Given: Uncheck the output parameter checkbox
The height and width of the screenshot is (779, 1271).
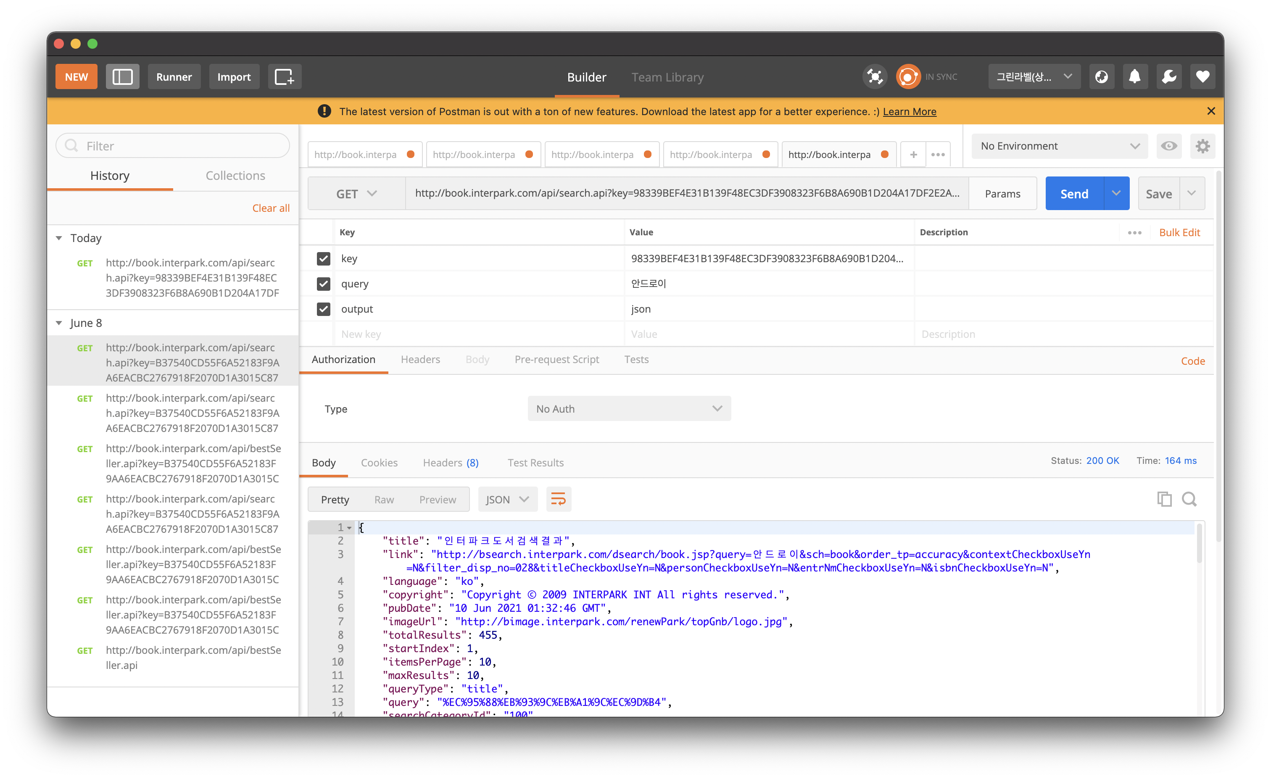Looking at the screenshot, I should (324, 309).
